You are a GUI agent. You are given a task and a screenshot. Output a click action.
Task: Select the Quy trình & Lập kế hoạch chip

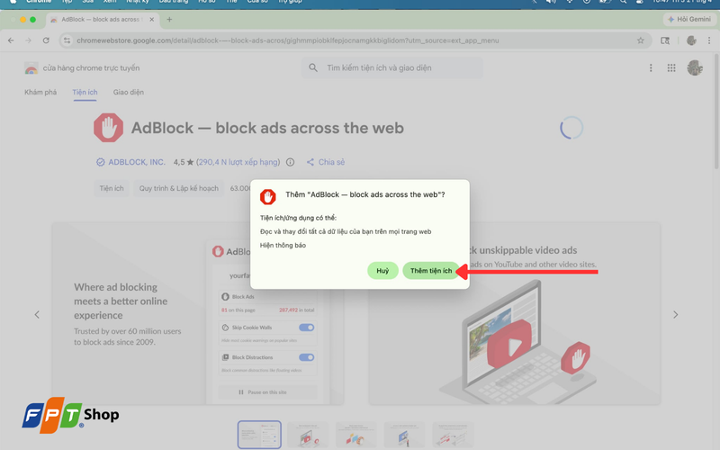178,188
